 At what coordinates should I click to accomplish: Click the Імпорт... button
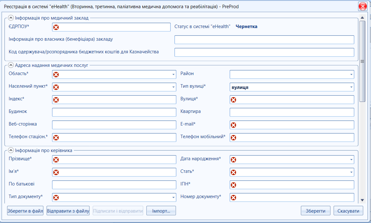[161, 211]
